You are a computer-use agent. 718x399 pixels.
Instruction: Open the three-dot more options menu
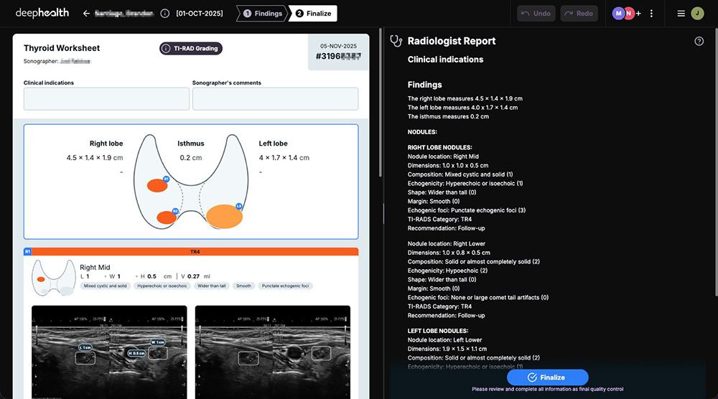652,13
